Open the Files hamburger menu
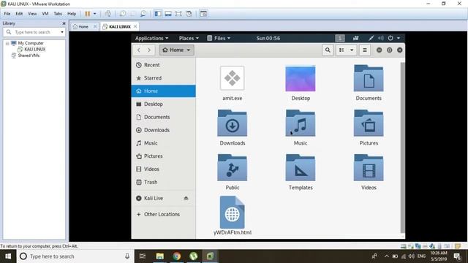Screen dimensions: 468x263 click(x=365, y=50)
